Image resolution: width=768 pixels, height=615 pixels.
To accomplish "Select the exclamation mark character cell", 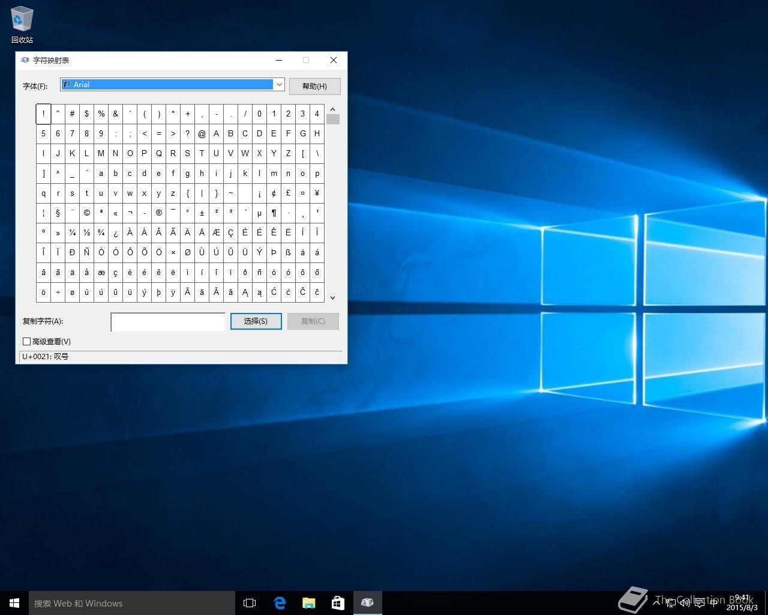I will coord(43,114).
